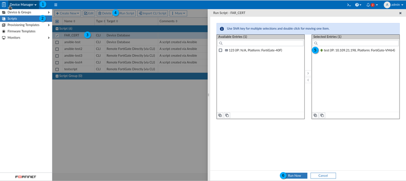Select Scripts in the sidebar

pyautogui.click(x=26, y=19)
